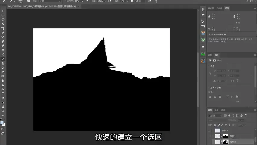
Task: Select the Crop tool
Action: point(3,28)
